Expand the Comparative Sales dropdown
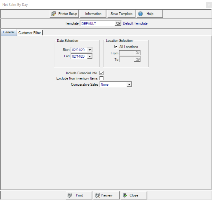 point(129,85)
